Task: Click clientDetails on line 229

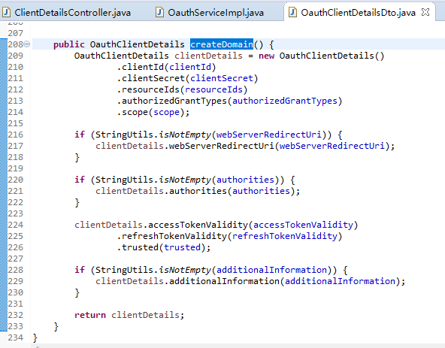Action: click(129, 281)
